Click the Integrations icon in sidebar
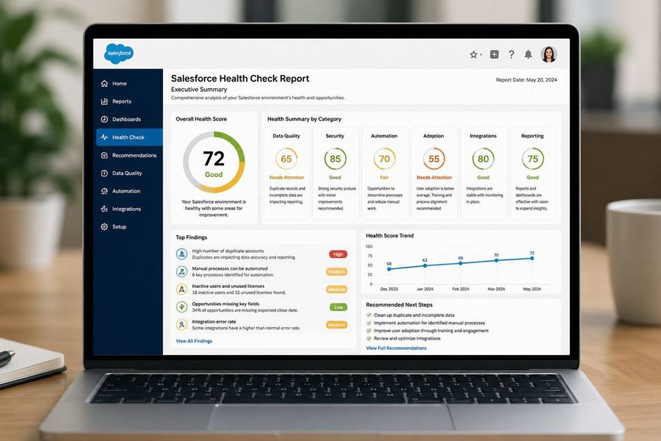The width and height of the screenshot is (661, 441). [104, 209]
